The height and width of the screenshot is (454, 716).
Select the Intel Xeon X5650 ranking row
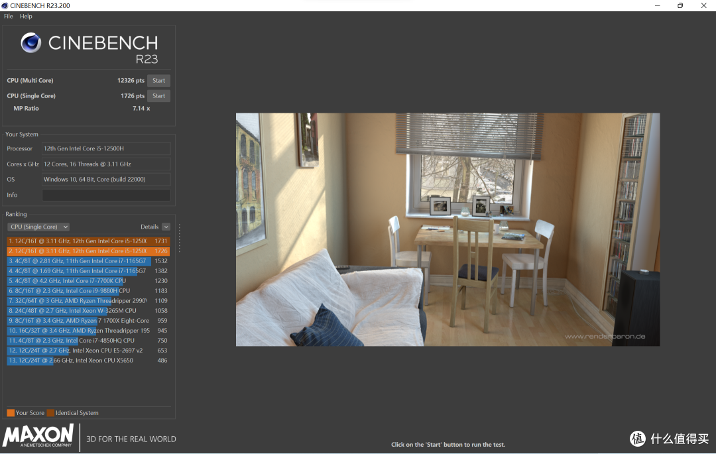88,361
